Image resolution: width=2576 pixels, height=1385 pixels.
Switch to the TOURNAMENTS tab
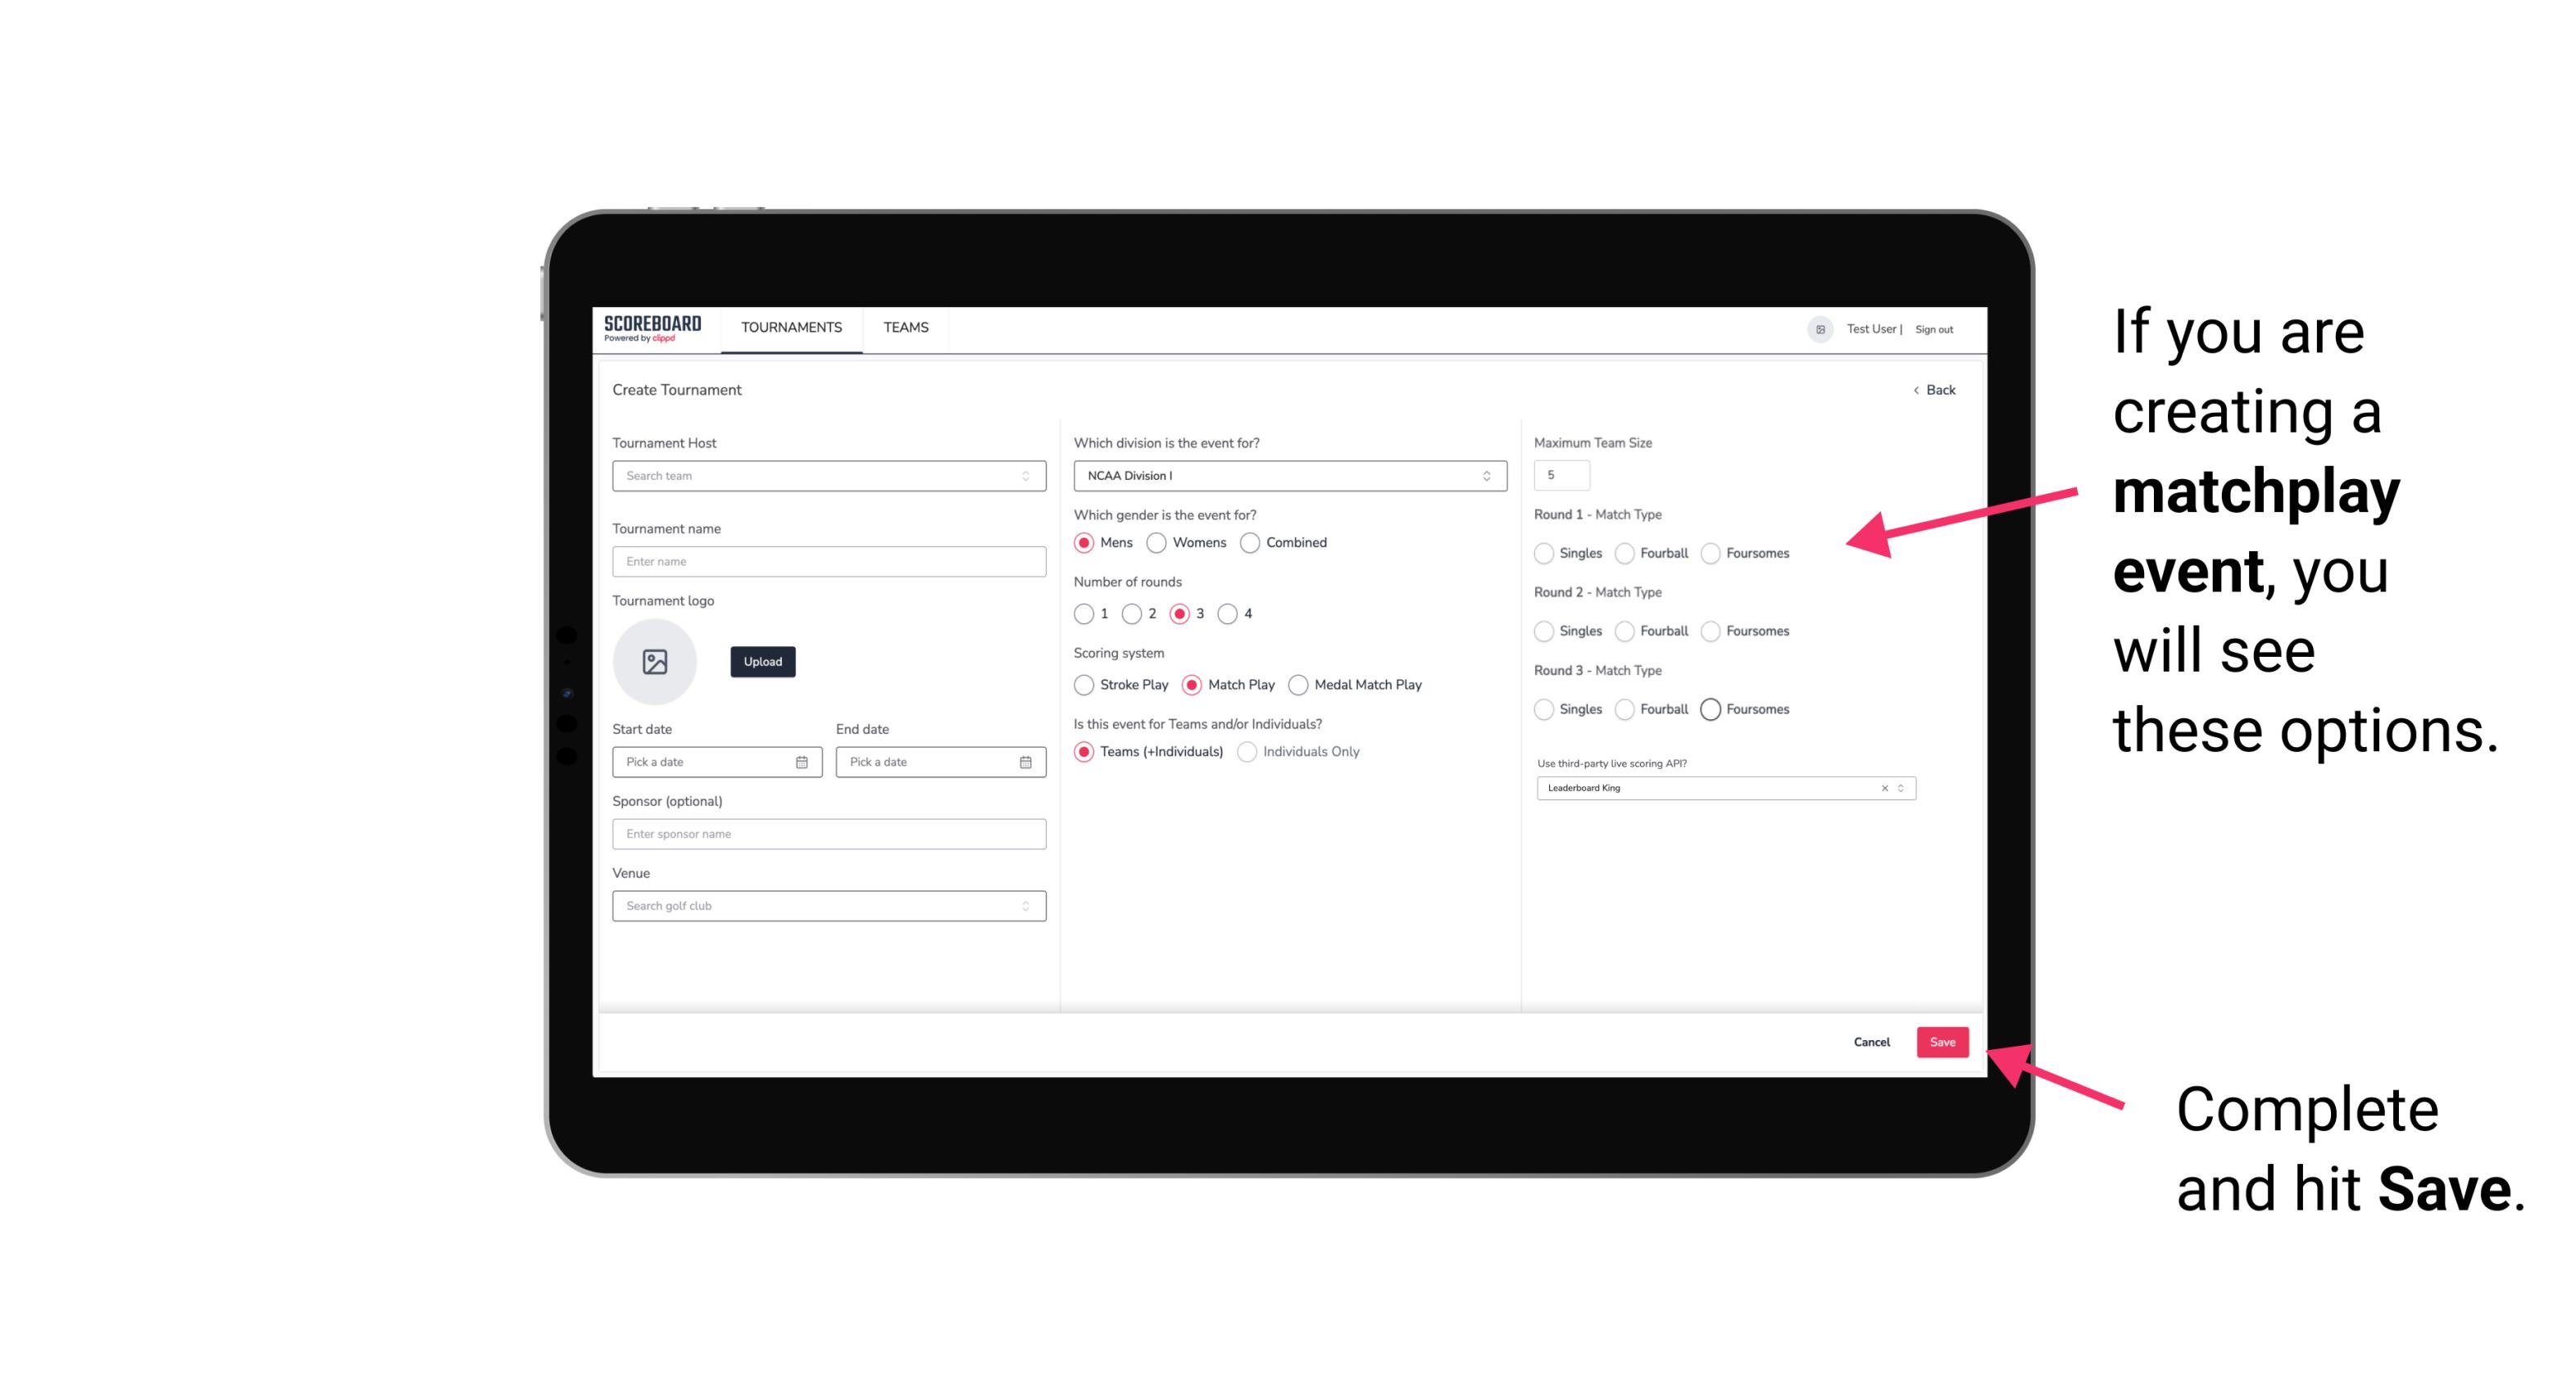point(790,328)
